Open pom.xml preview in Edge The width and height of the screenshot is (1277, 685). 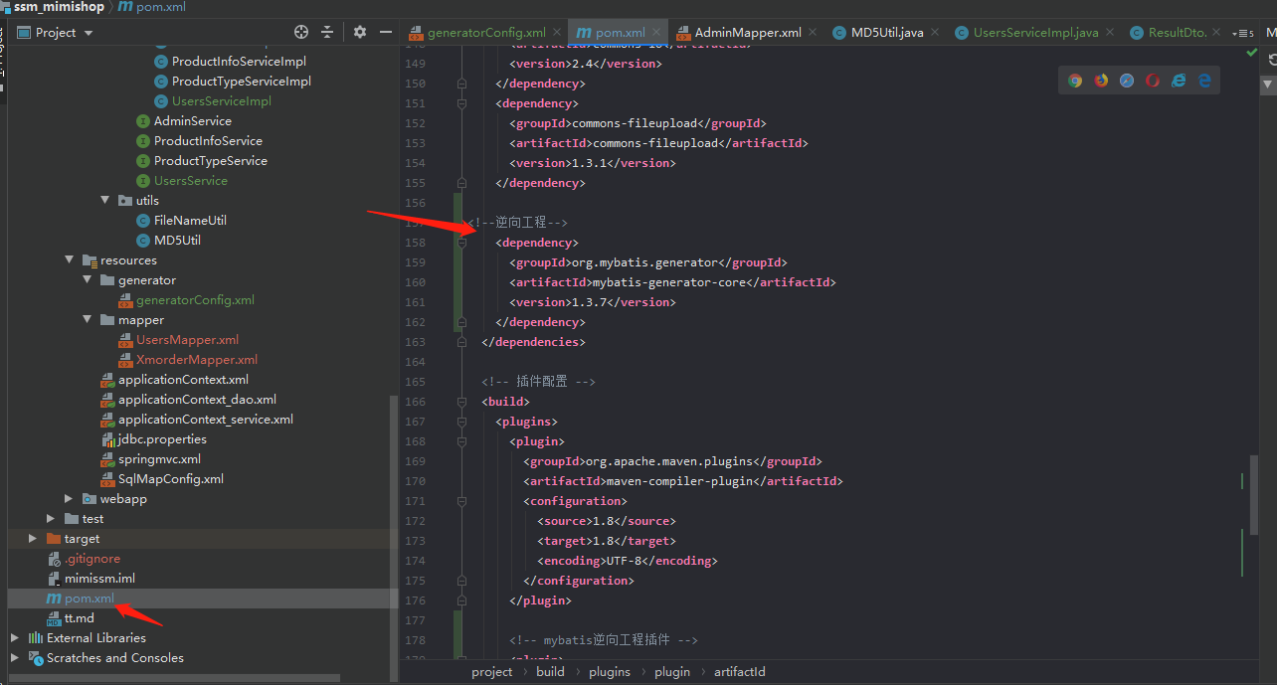click(1204, 81)
